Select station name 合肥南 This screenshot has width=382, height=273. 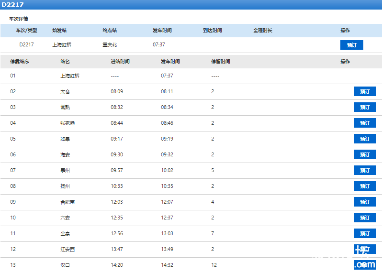click(x=67, y=202)
